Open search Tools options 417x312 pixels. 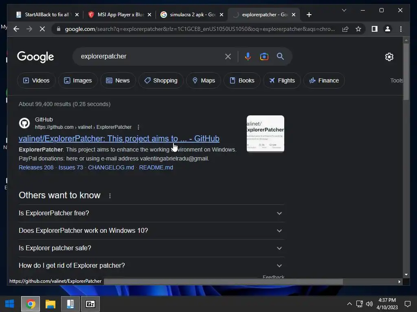click(x=397, y=80)
